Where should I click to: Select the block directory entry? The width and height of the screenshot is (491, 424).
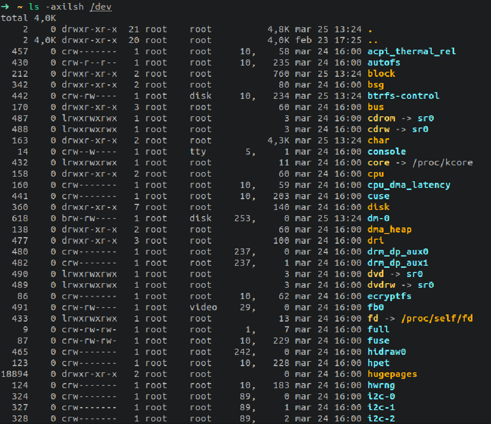381,73
